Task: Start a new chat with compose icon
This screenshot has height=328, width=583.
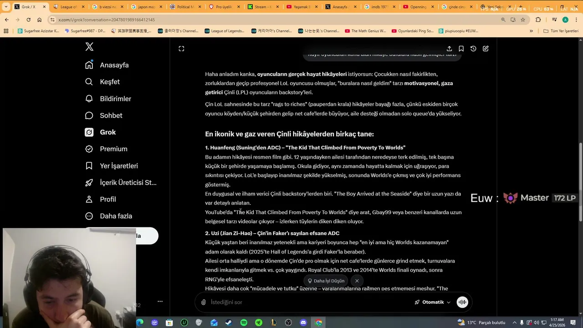Action: tap(486, 49)
